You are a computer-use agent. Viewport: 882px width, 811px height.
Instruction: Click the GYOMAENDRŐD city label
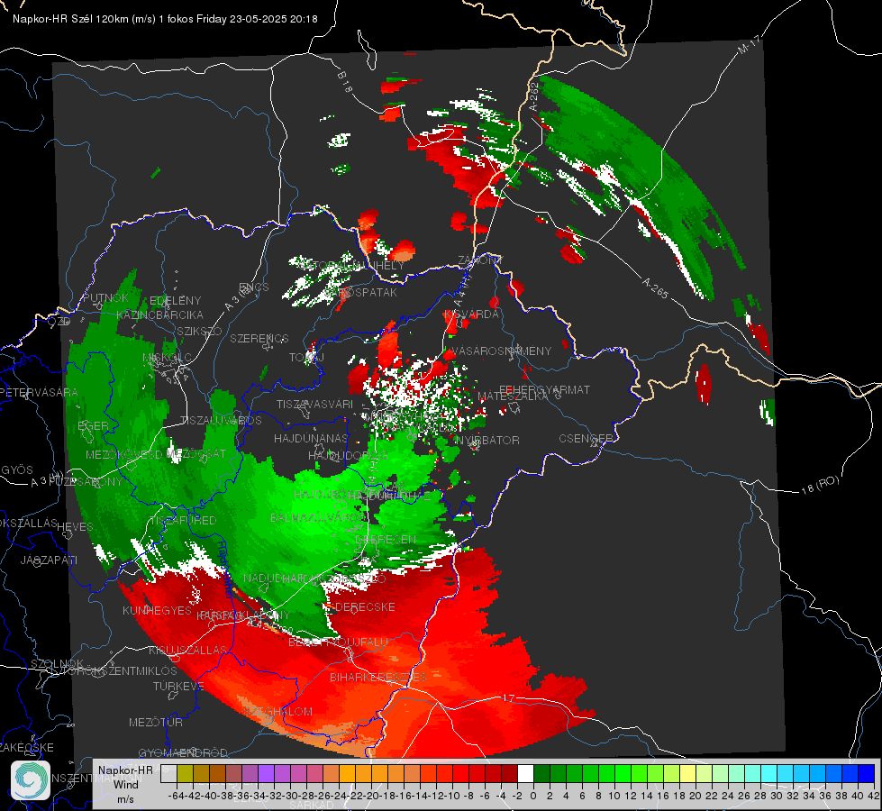pos(183,752)
